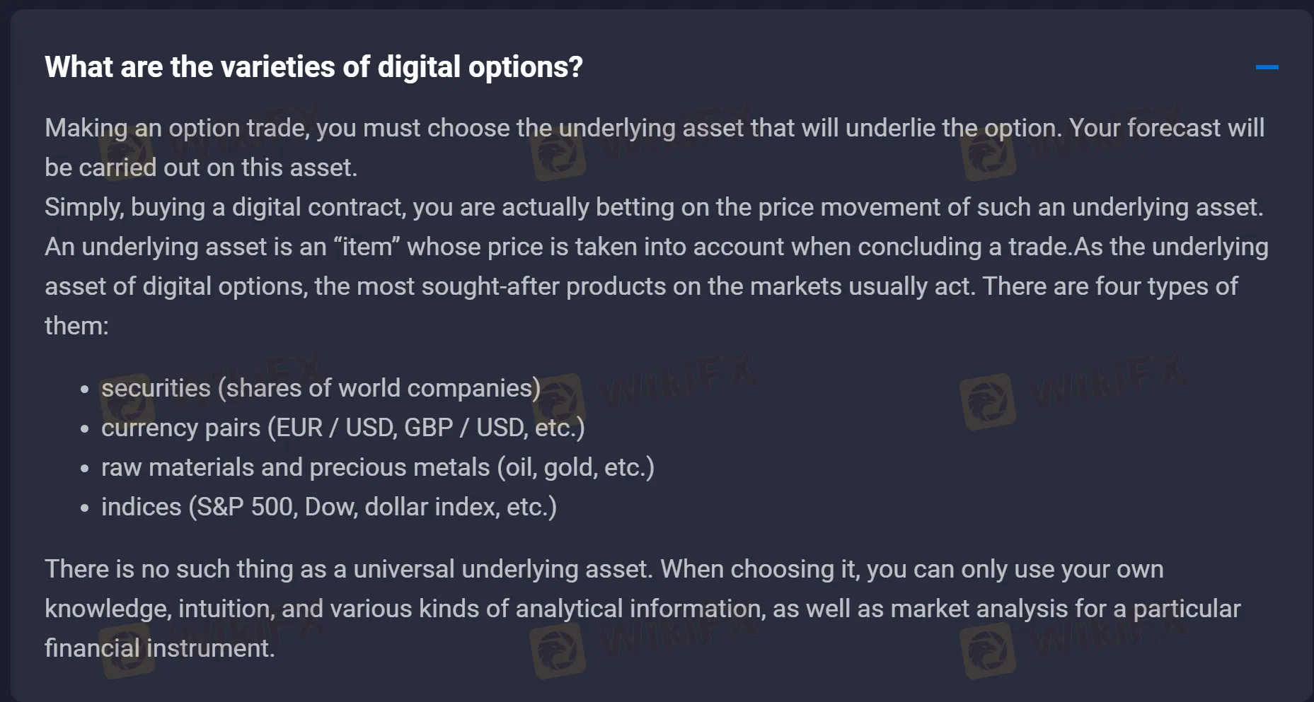Click the bullet dot before "indices"
Screen dimensions: 1314x702
85,508
